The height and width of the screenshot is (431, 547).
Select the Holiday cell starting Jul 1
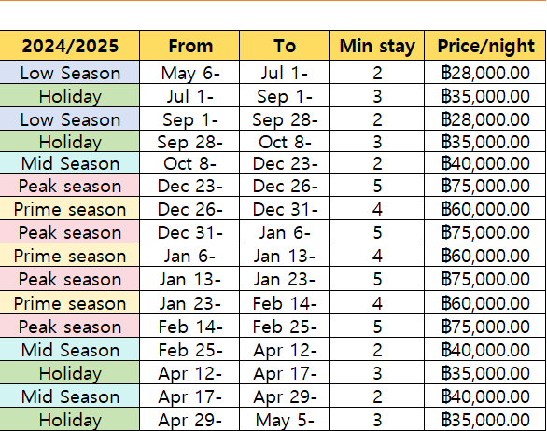tap(70, 95)
